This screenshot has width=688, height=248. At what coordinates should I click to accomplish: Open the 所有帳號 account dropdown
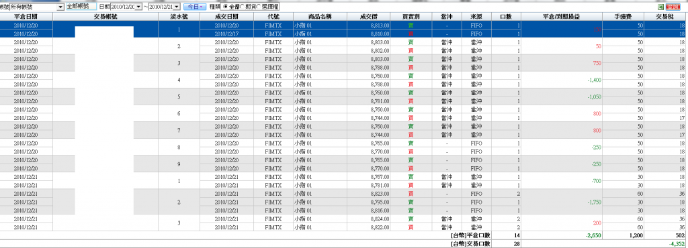click(x=60, y=7)
